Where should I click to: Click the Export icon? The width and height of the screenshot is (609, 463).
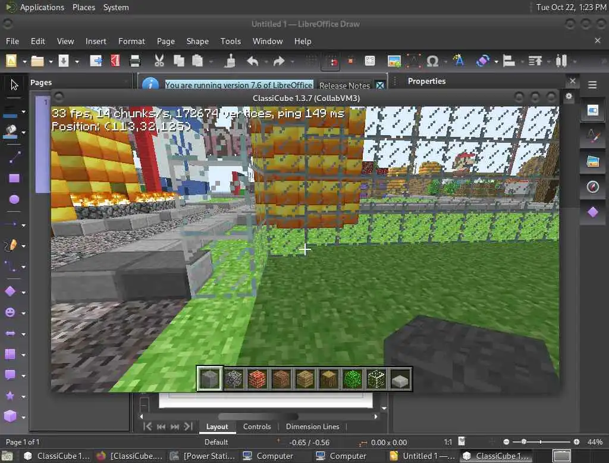point(96,61)
